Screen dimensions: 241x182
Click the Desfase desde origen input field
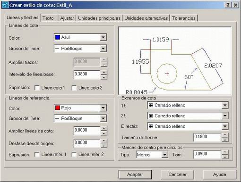(x=87, y=143)
